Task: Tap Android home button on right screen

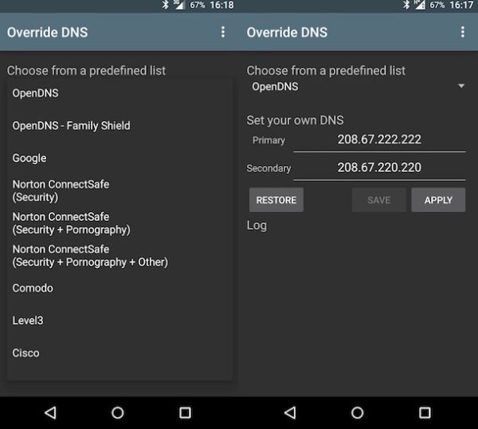Action: [x=358, y=412]
